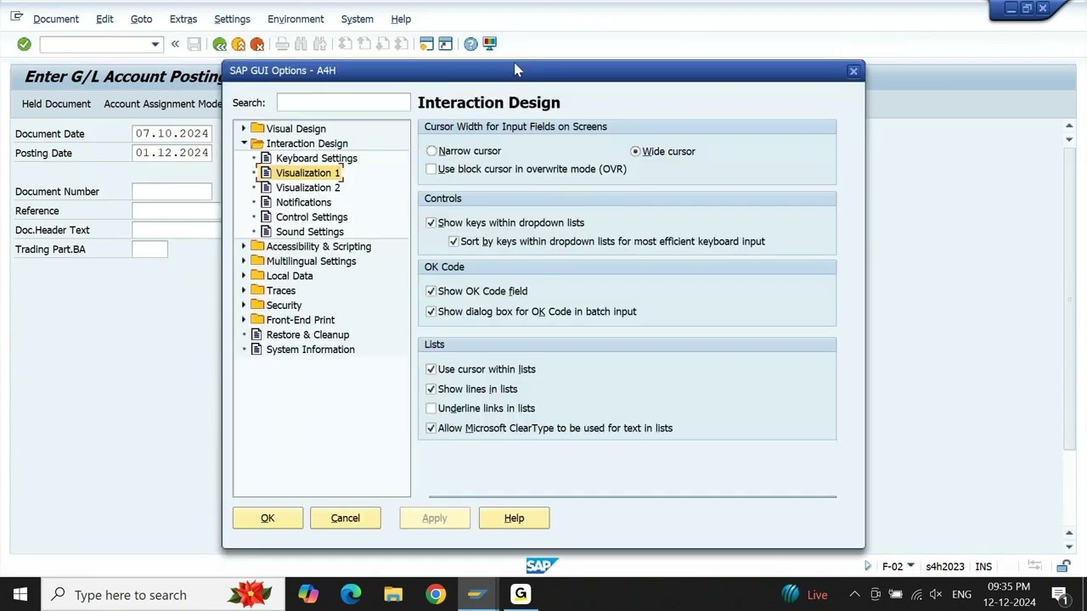Click the options Search input field
Image resolution: width=1087 pixels, height=611 pixels.
click(343, 103)
